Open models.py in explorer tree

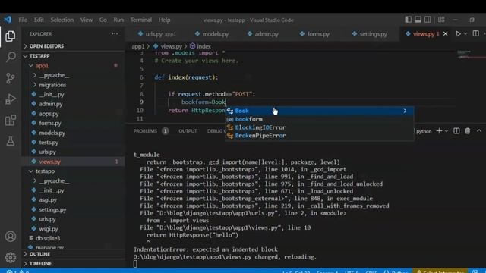click(x=52, y=133)
